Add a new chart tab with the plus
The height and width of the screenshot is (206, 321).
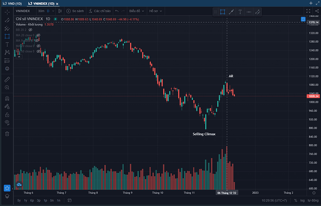(x=311, y=3)
